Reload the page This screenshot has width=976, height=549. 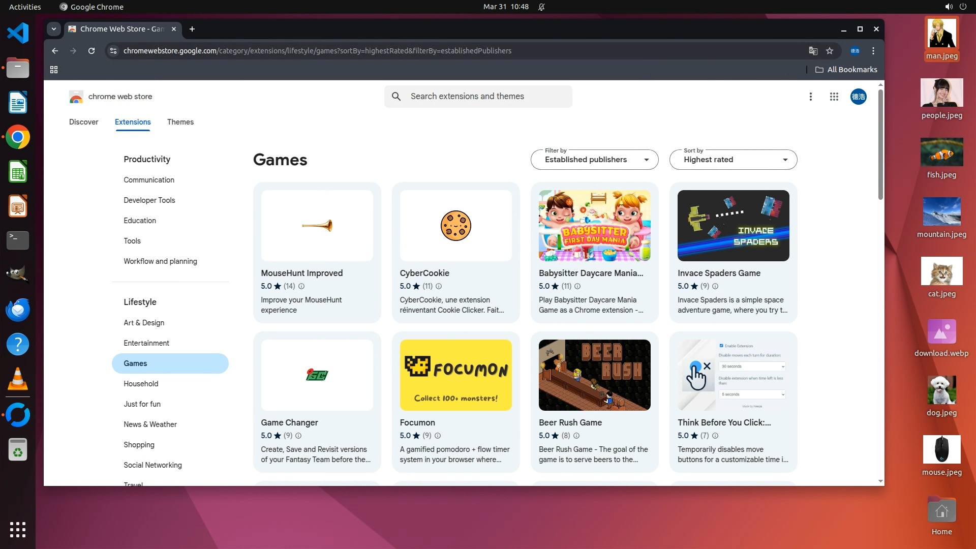pyautogui.click(x=91, y=51)
